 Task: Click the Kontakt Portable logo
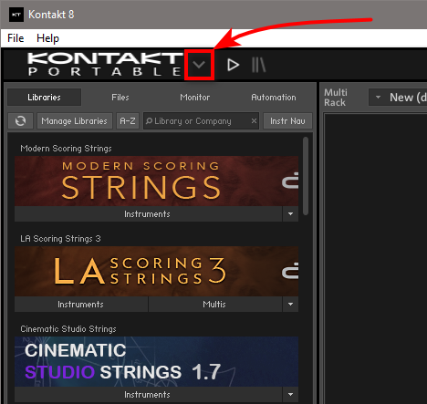tap(105, 64)
